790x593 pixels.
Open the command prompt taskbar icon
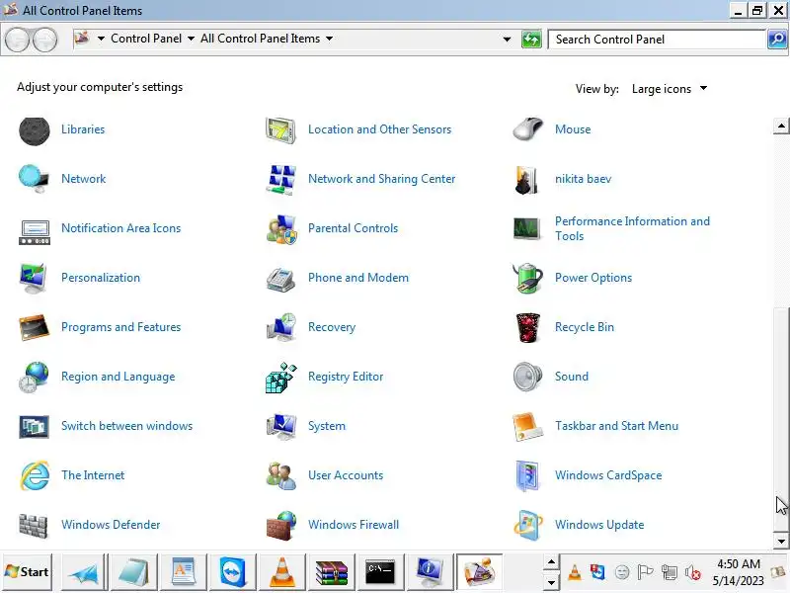(x=380, y=572)
